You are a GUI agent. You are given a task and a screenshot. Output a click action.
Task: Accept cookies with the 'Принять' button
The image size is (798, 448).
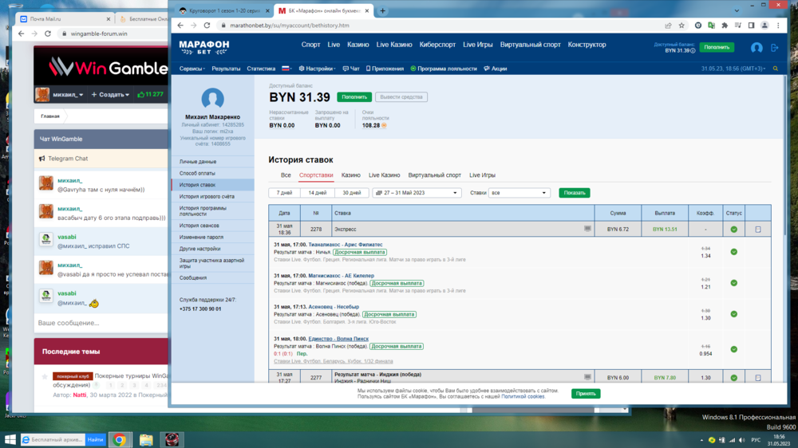(586, 394)
